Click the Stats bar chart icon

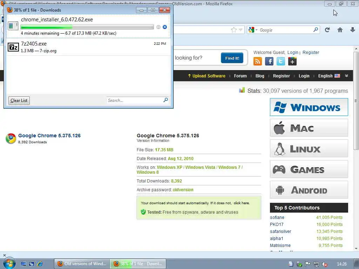pos(242,90)
